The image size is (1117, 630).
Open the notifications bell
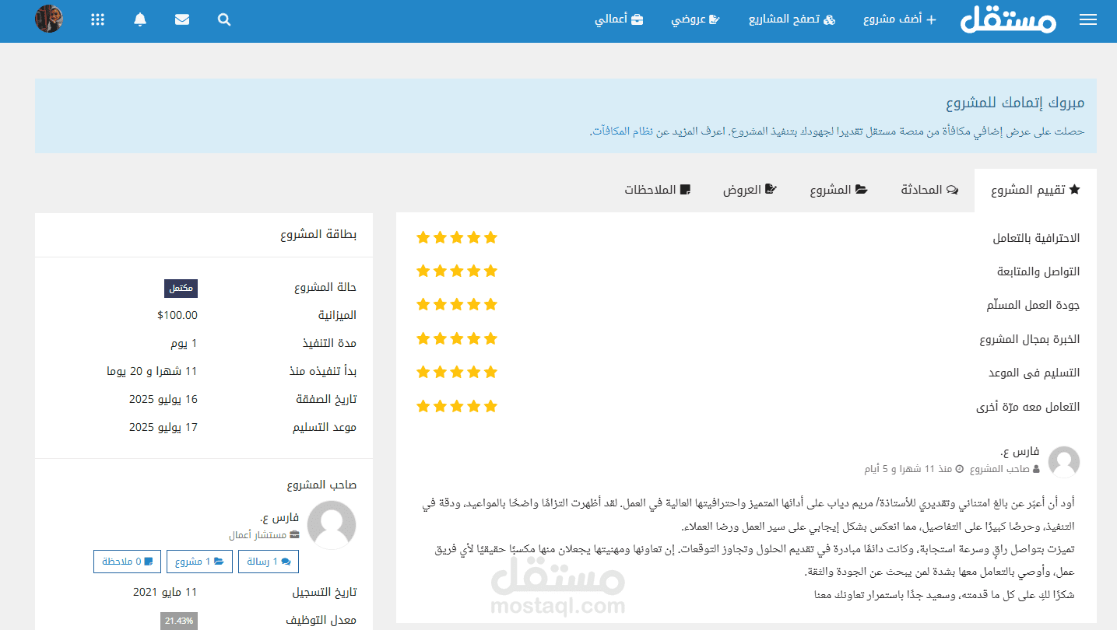(x=140, y=20)
